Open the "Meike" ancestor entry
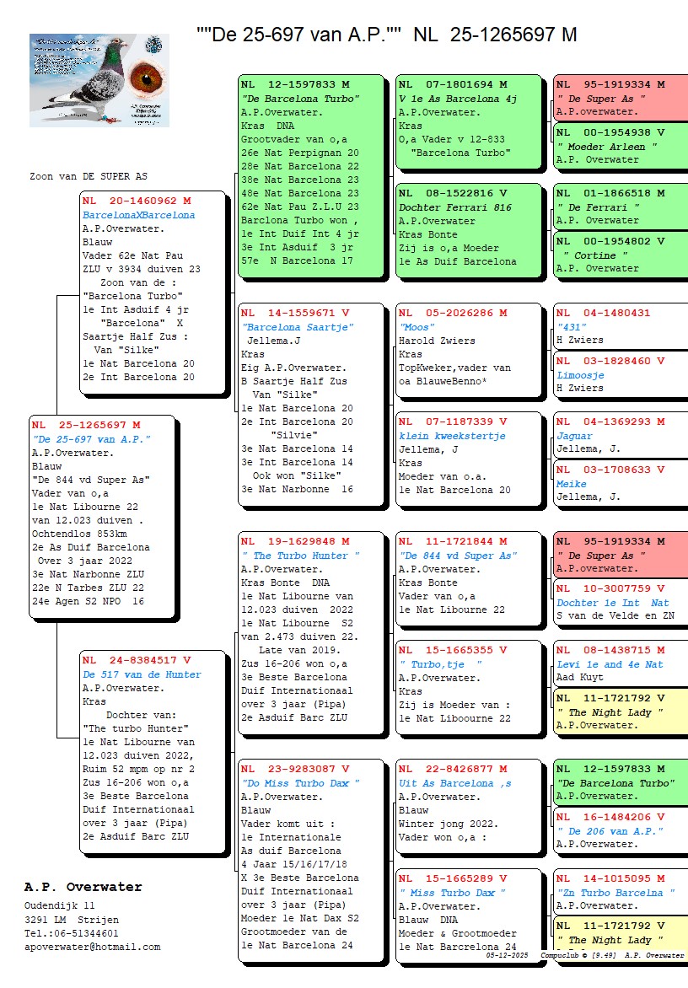This screenshot has height=988, width=688. tap(571, 484)
